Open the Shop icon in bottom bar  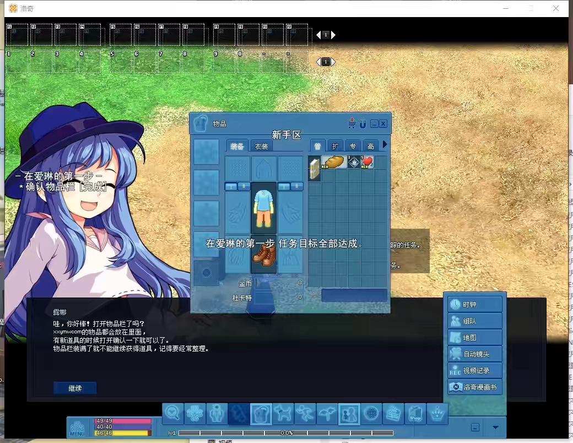point(415,414)
